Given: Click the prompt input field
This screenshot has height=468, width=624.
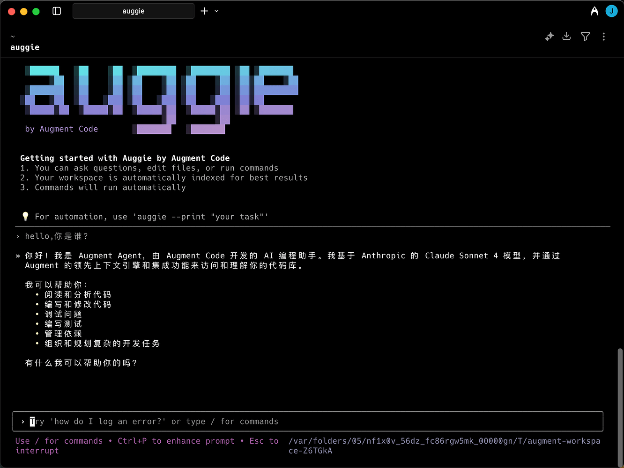Looking at the screenshot, I should tap(308, 421).
